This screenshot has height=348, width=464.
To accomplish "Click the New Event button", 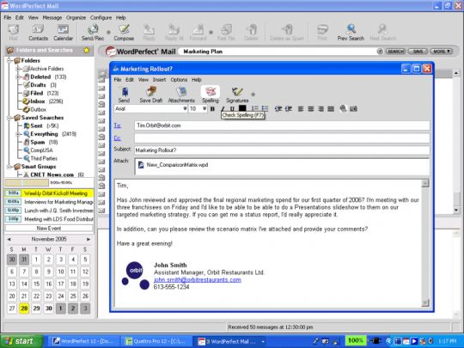I will pyautogui.click(x=49, y=229).
